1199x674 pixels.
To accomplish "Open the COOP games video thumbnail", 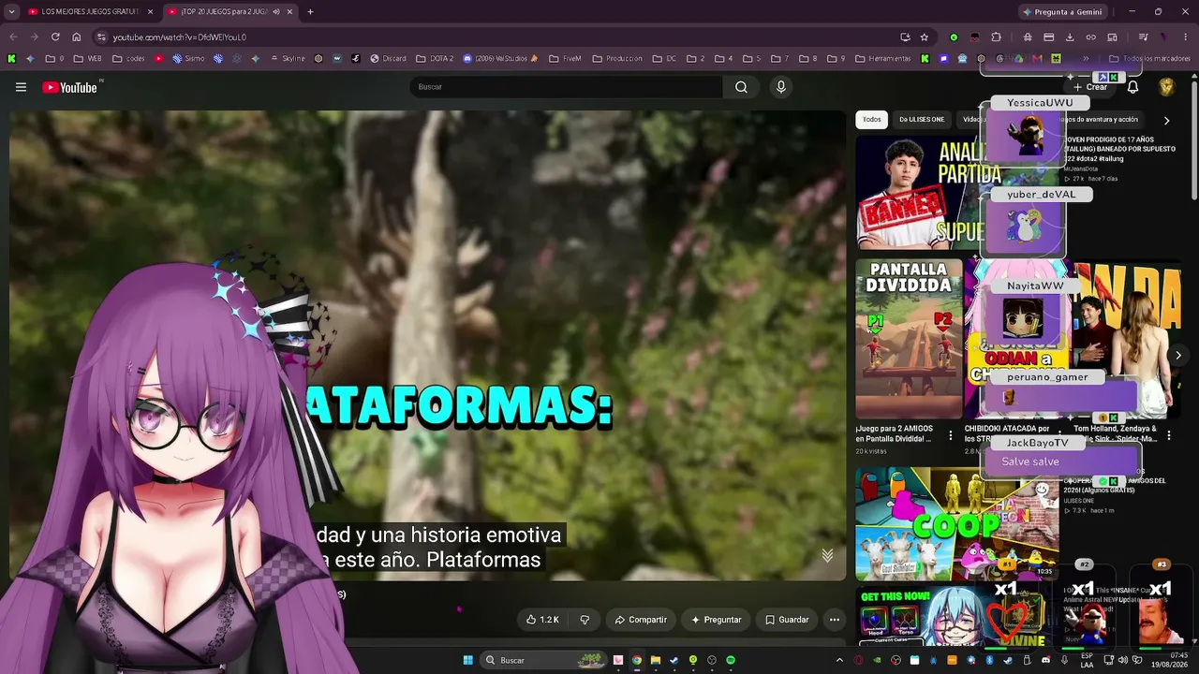I will click(x=957, y=523).
